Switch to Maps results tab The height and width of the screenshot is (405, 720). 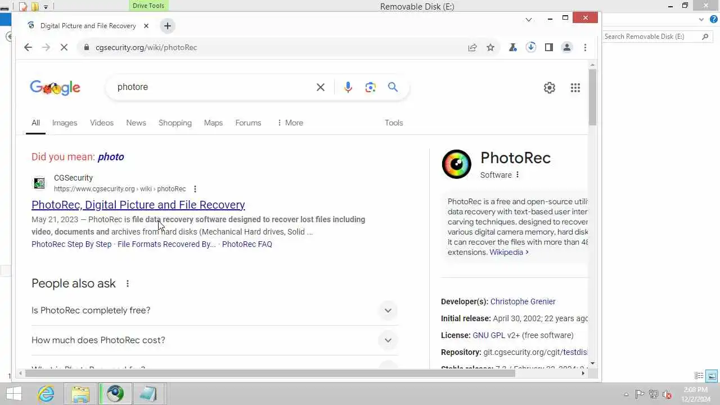pos(213,123)
